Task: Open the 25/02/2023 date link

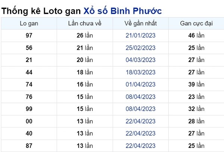Action: [141, 48]
